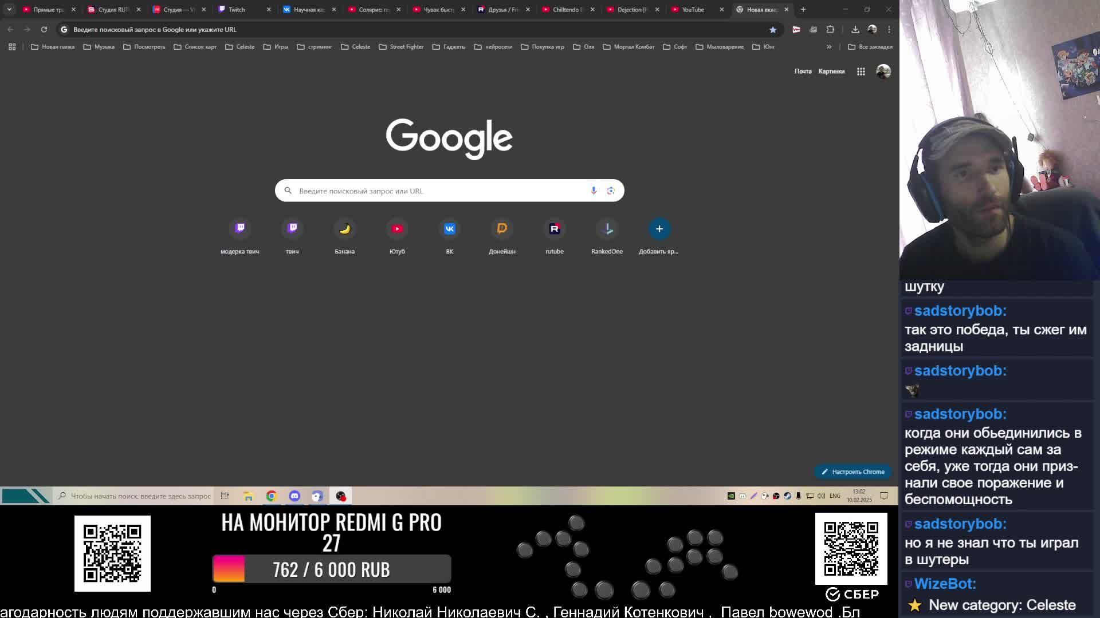
Task: Click the Discord icon in taskbar
Action: coord(294,496)
